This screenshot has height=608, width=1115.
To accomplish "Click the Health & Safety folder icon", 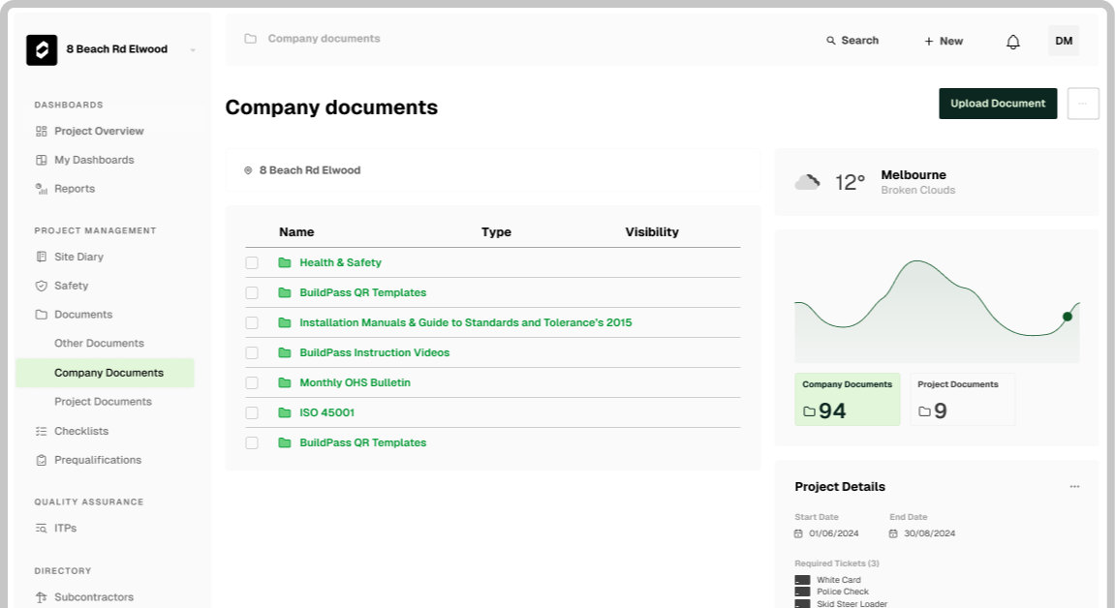I will click(x=285, y=262).
